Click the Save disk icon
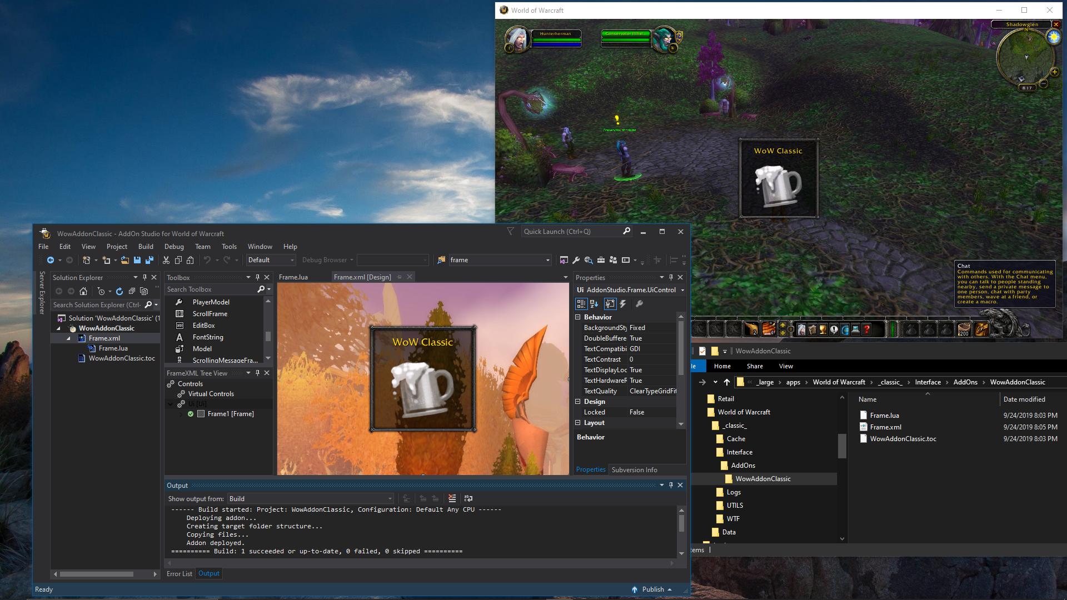Viewport: 1067px width, 600px height. pos(137,260)
